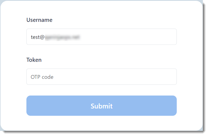Click the OTP code placeholder text
Image resolution: width=208 pixels, height=136 pixels.
[42, 77]
